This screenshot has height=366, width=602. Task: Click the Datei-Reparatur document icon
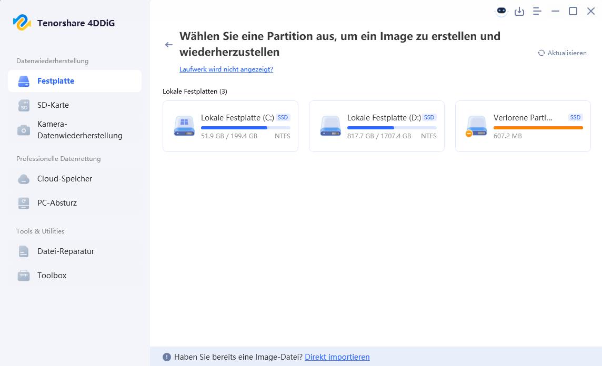pos(23,251)
